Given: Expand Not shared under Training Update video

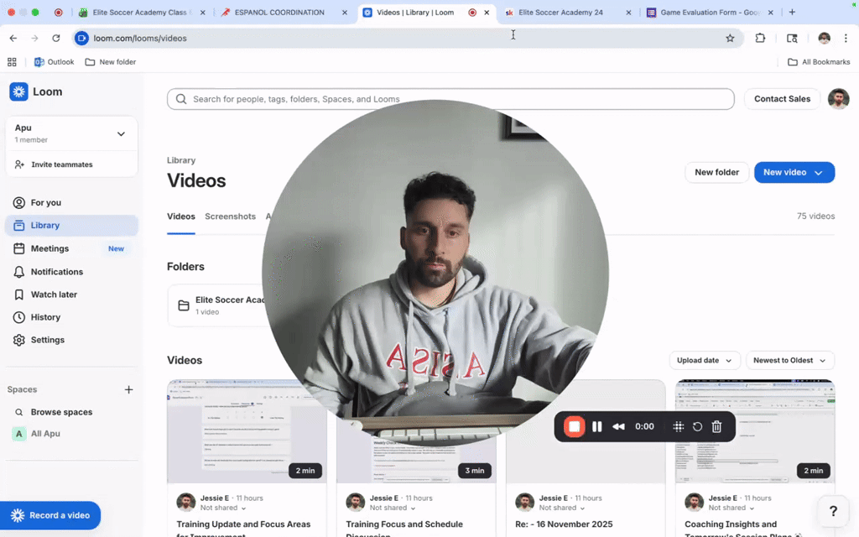Looking at the screenshot, I should tap(223, 508).
